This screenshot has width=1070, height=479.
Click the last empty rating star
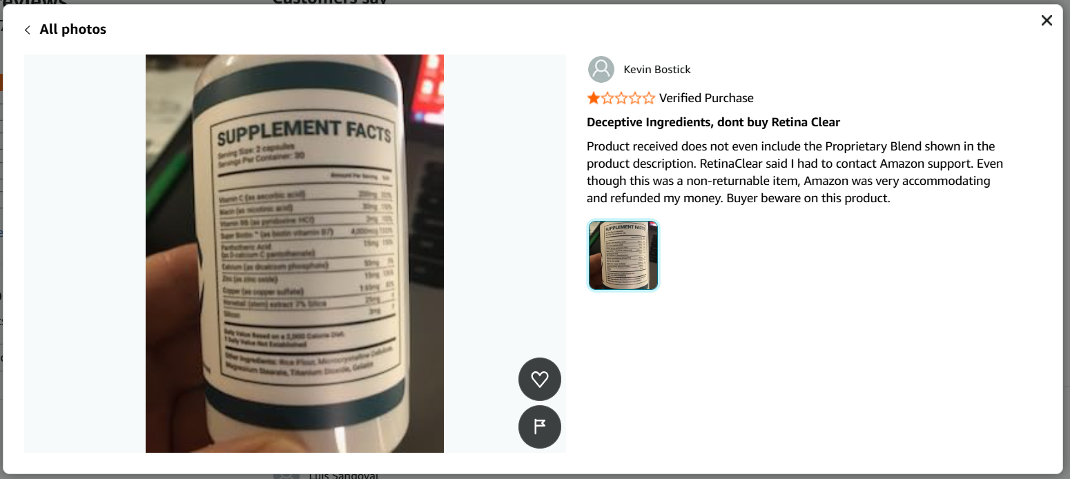(649, 98)
